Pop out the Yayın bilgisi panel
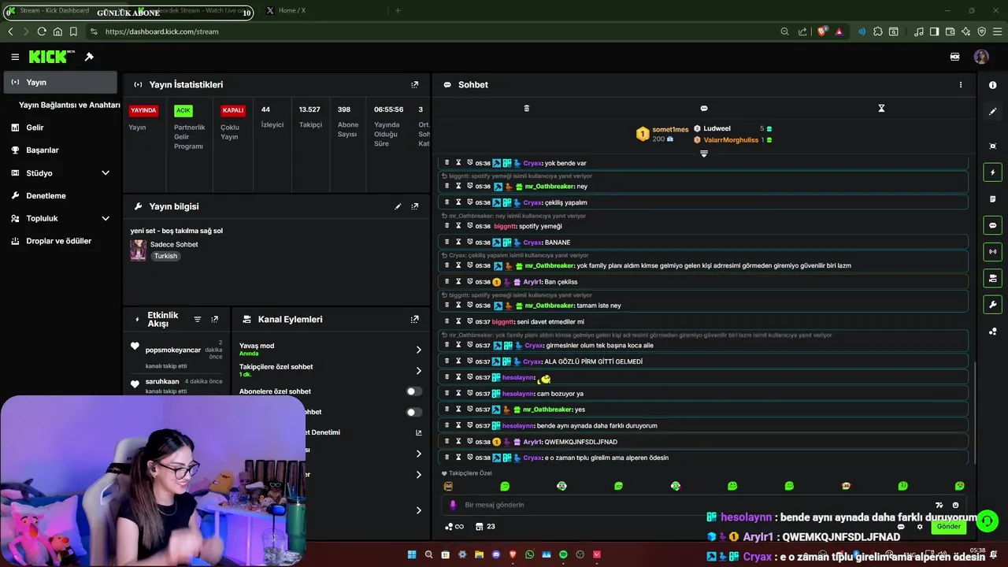The height and width of the screenshot is (567, 1008). [415, 206]
